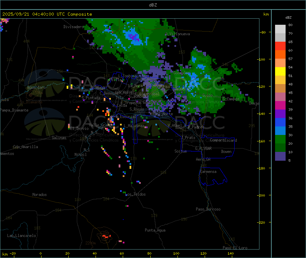Click the Paso_El_Loro label
The height and width of the screenshot is (258, 306).
(x=235, y=248)
